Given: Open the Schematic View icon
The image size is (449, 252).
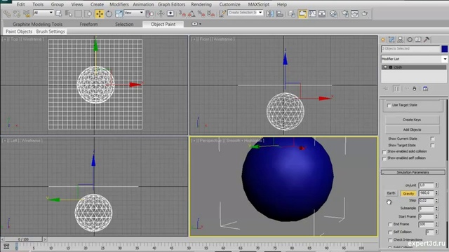Looking at the screenshot, I should [x=322, y=13].
